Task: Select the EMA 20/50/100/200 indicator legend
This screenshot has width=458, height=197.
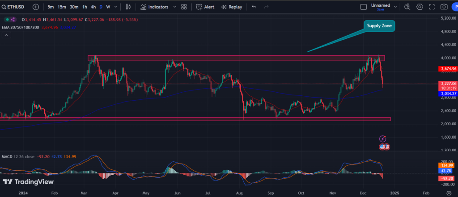Action: pyautogui.click(x=20, y=27)
